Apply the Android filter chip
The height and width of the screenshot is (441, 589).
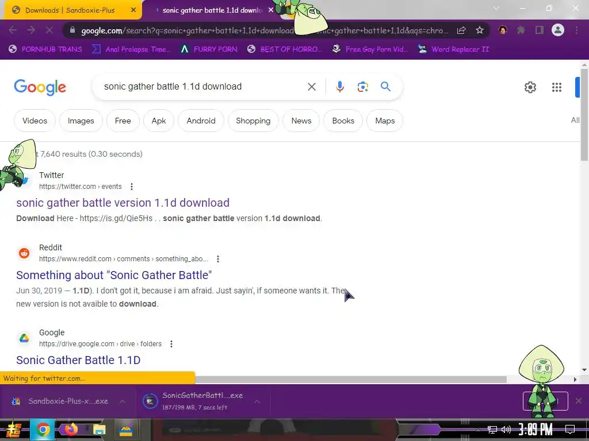201,121
